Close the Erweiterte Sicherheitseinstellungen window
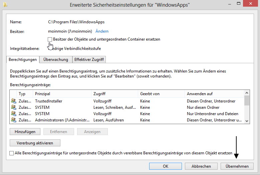Image resolution: width=260 pixels, height=175 pixels. point(251,3)
